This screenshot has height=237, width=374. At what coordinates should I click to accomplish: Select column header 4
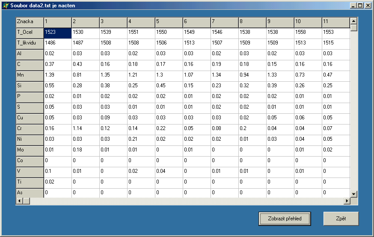point(141,22)
